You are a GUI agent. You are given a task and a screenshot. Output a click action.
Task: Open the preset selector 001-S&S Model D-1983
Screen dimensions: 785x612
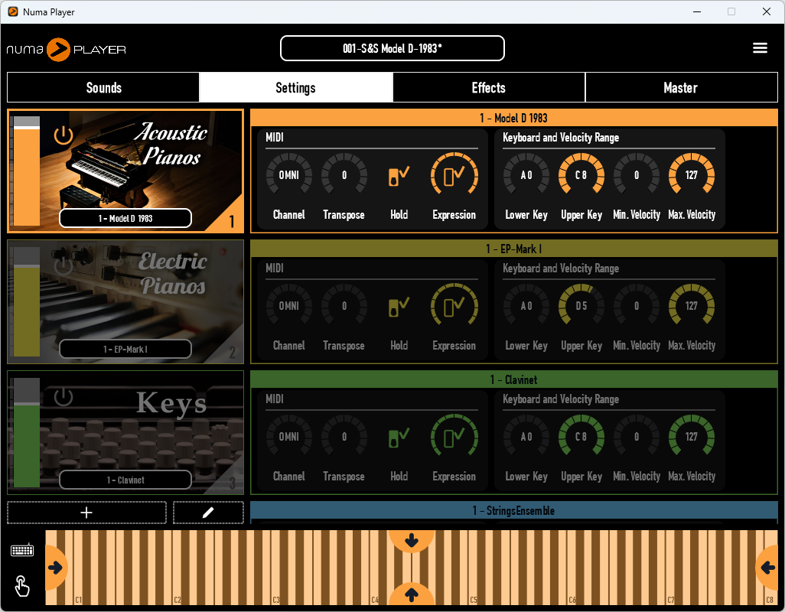[392, 48]
